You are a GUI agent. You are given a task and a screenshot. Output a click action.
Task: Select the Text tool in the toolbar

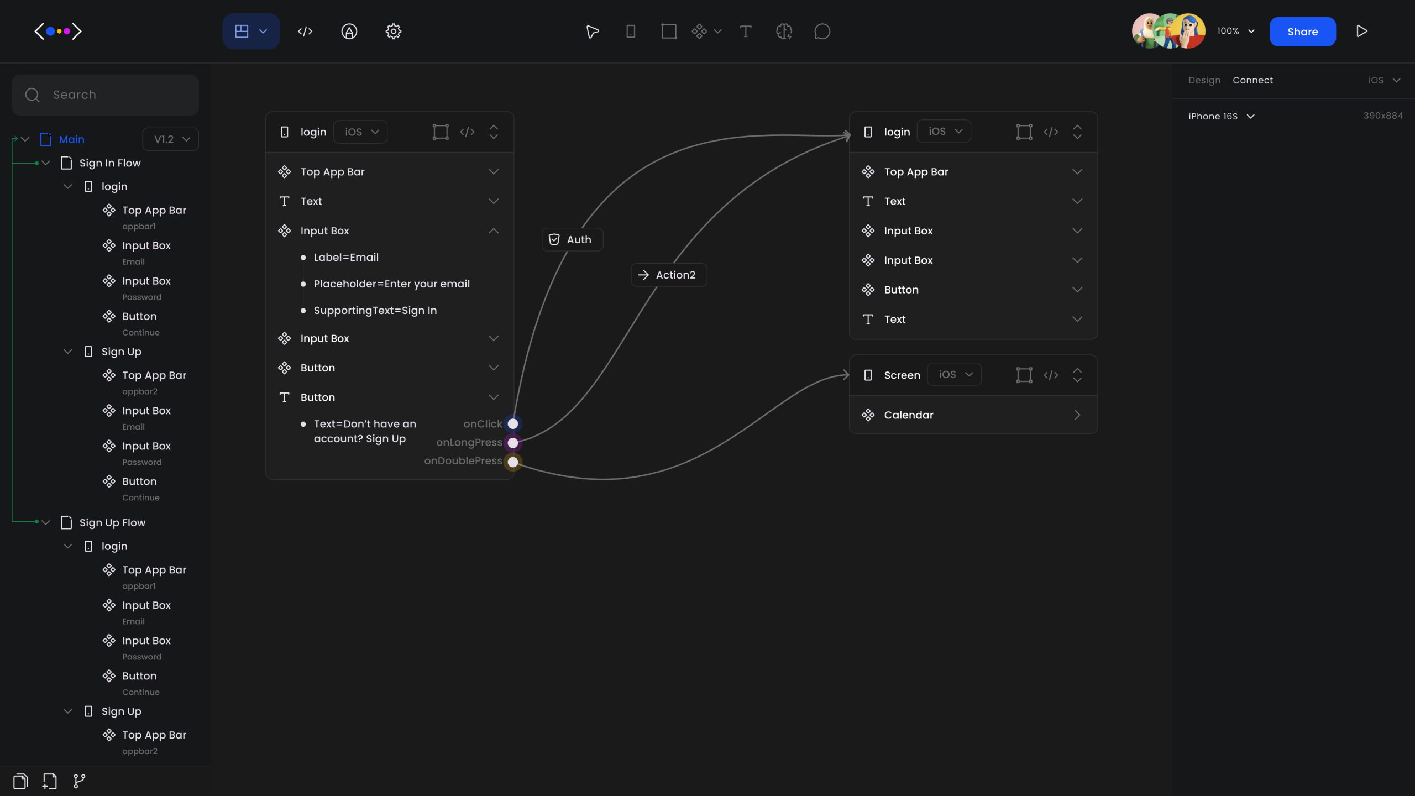(x=746, y=32)
